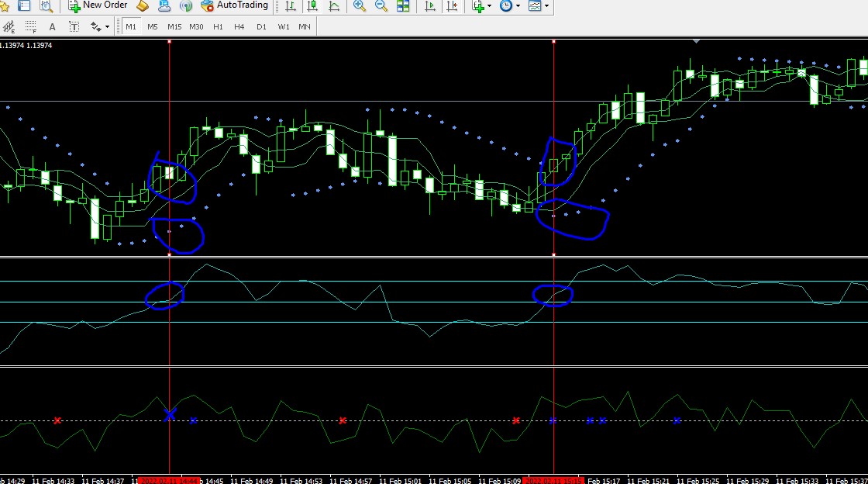The image size is (868, 484).
Task: Click the large blue X marker
Action: [170, 414]
